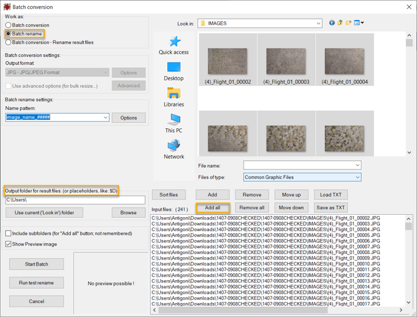Open Libraries location

point(174,97)
